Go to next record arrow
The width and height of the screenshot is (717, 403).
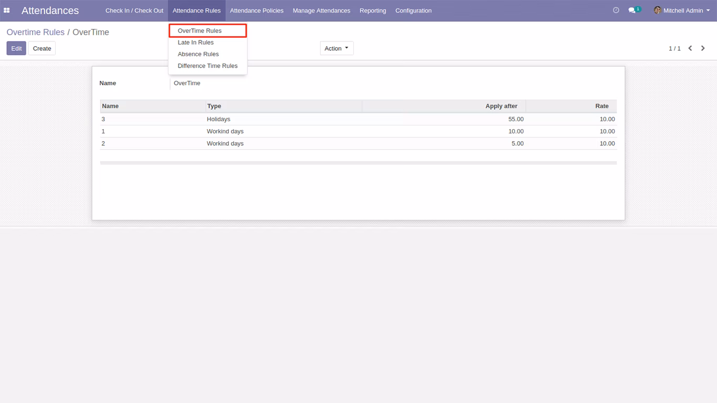pyautogui.click(x=703, y=48)
